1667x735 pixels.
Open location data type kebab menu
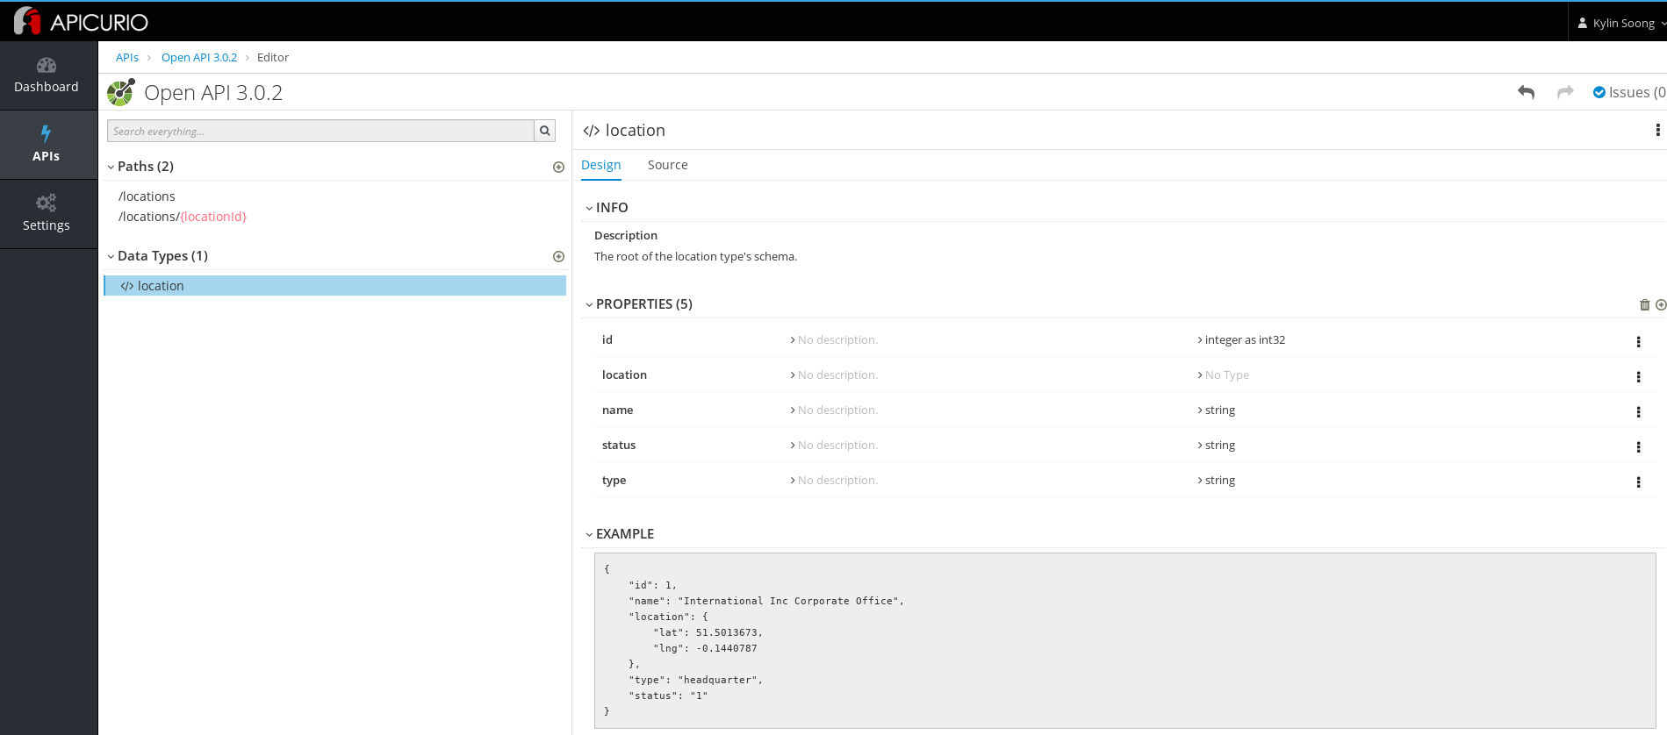pyautogui.click(x=1657, y=130)
